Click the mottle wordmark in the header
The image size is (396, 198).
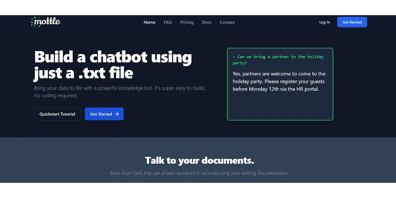click(x=48, y=22)
